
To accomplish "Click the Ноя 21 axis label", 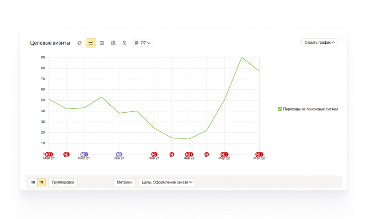I will 154,158.
